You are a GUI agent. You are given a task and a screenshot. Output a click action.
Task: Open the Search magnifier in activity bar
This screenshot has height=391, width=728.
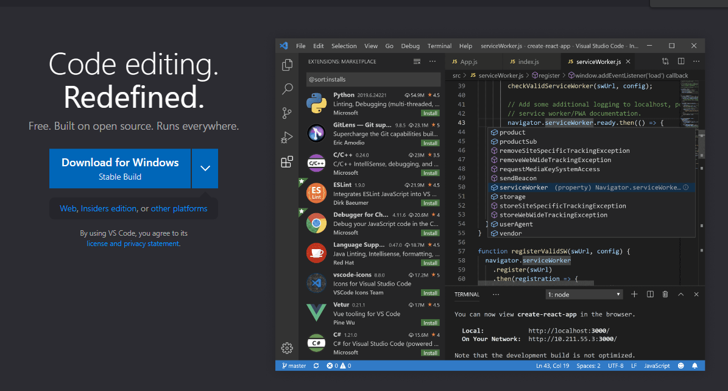(x=288, y=88)
